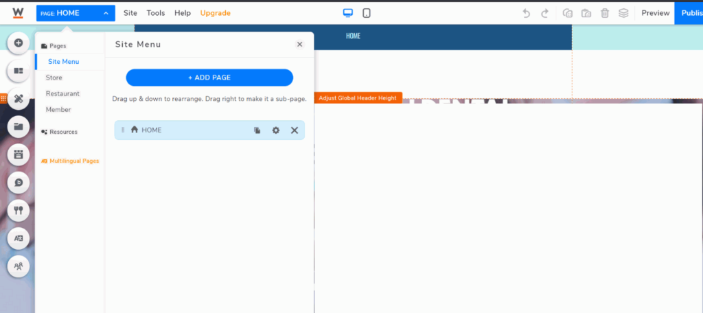Open the Blog chat icon in sidebar

click(x=19, y=183)
